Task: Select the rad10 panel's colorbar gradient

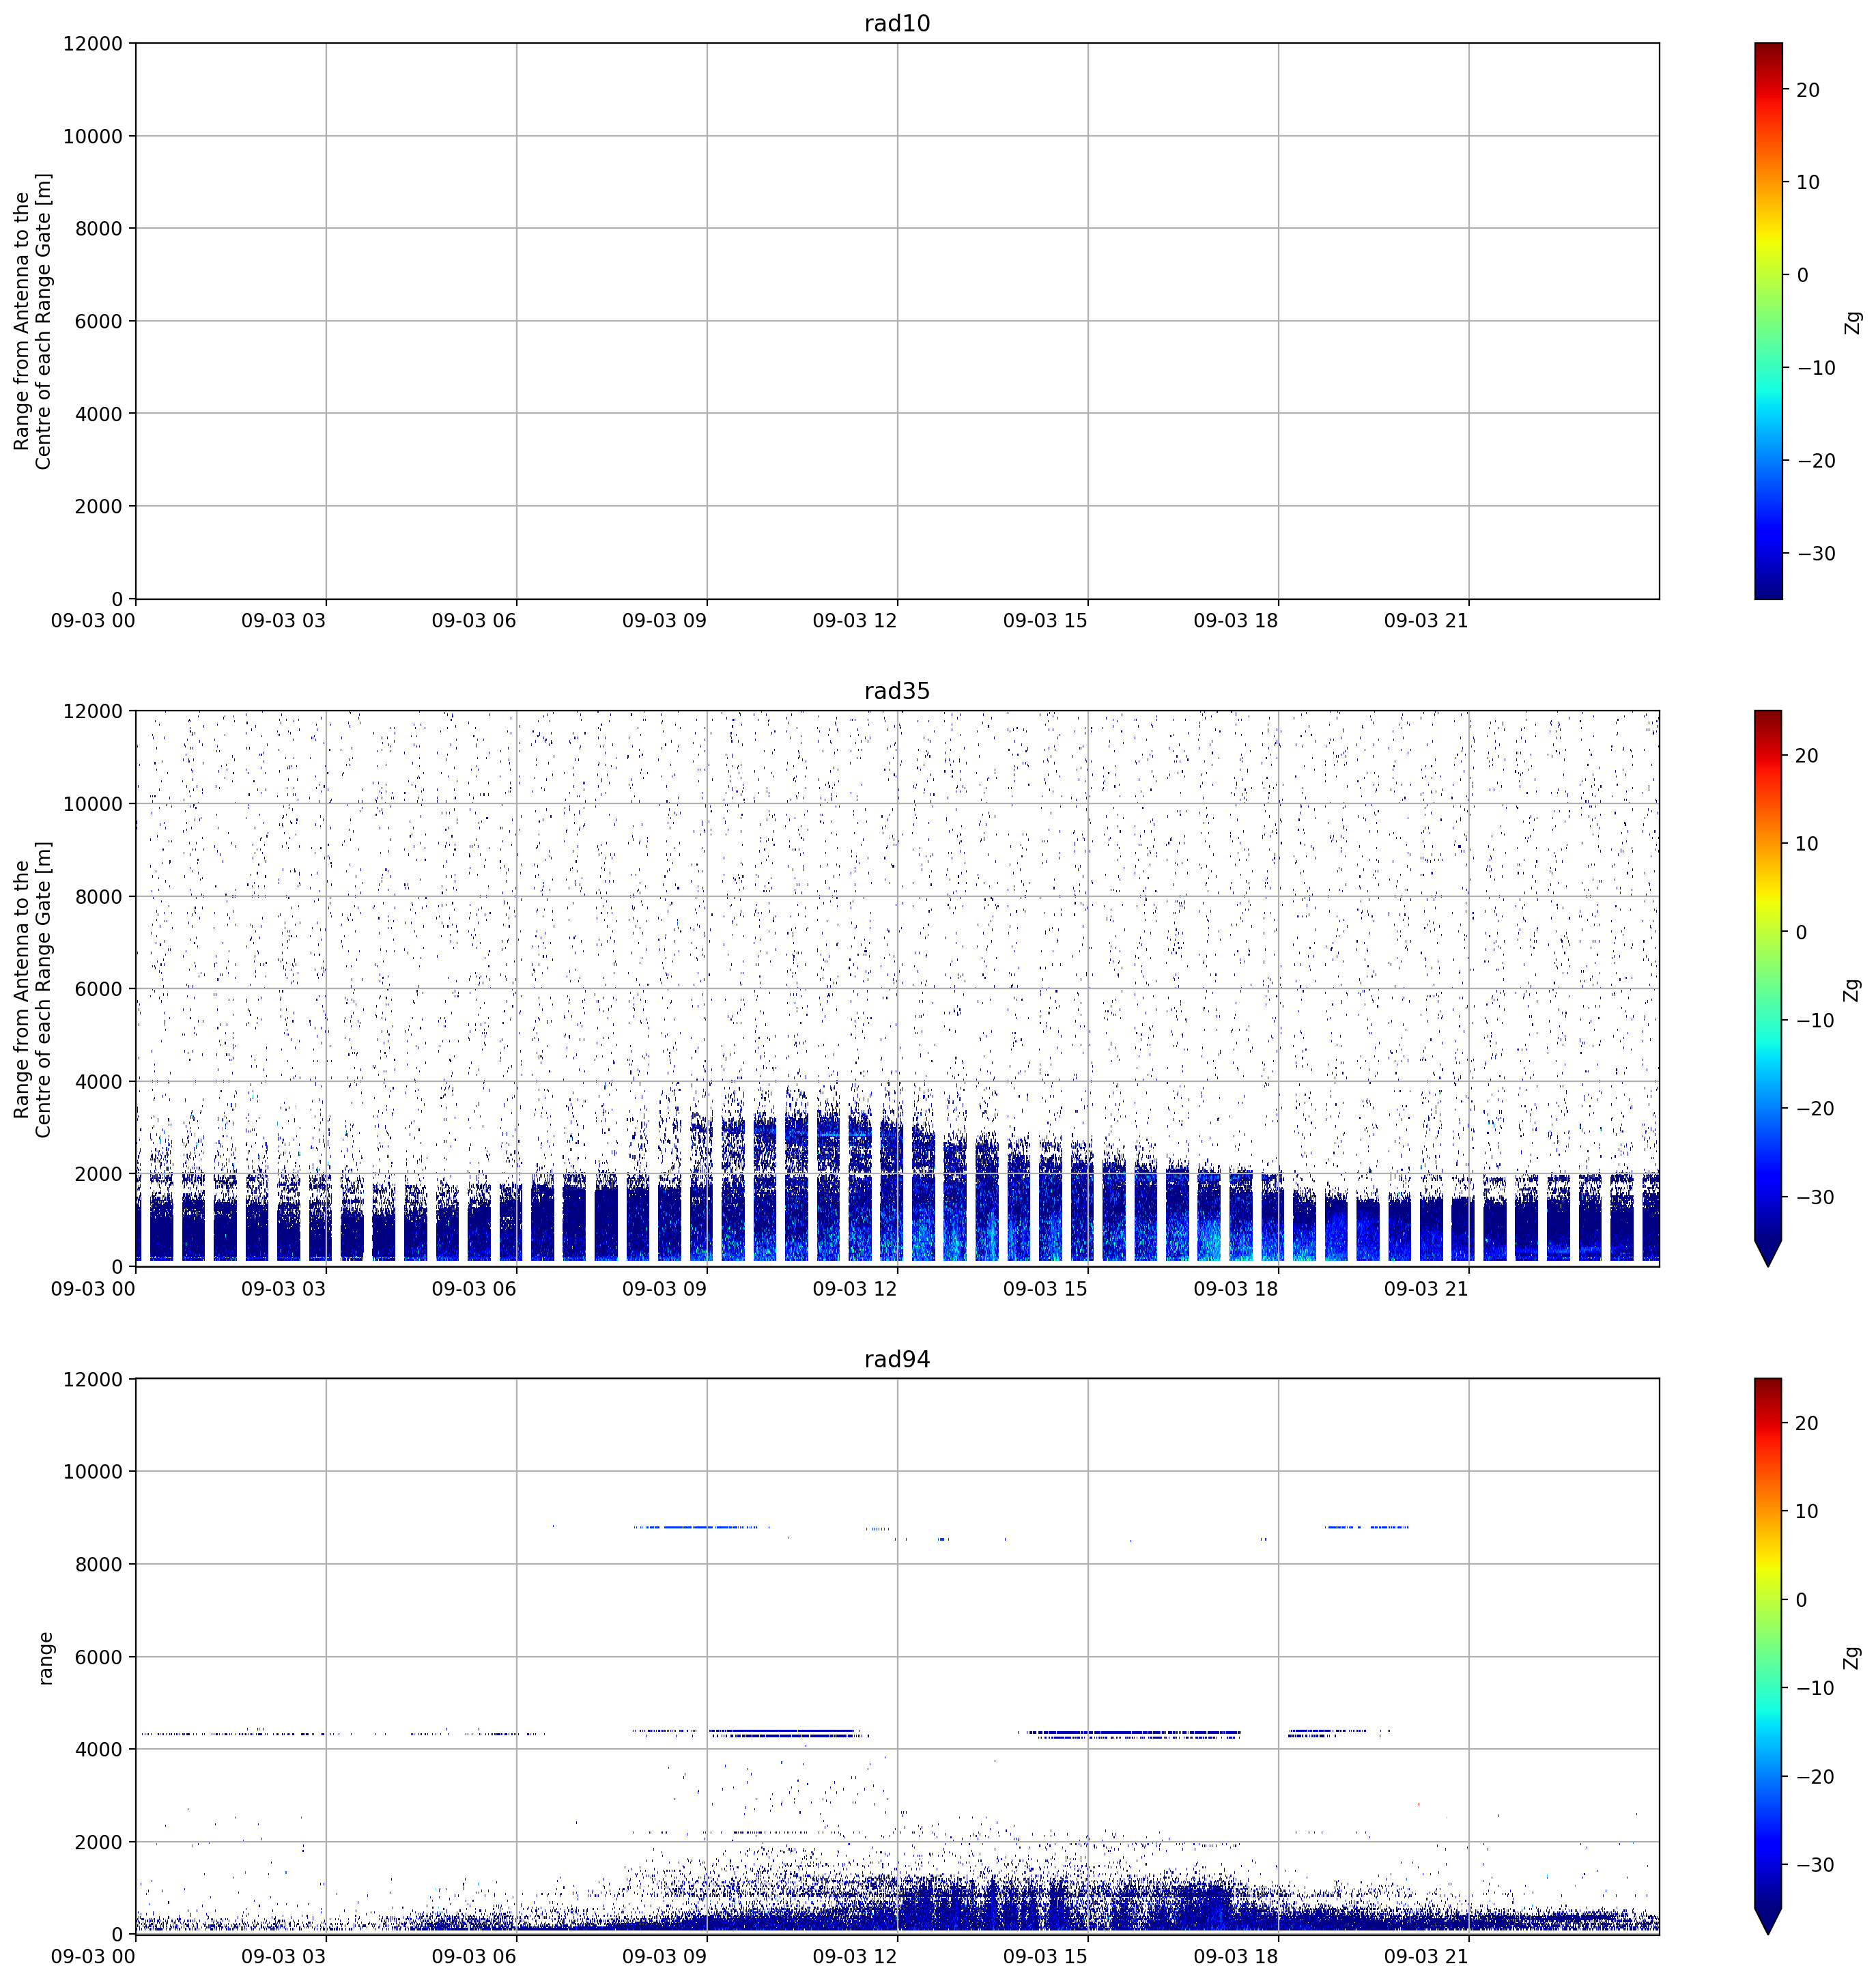Action: [1768, 321]
